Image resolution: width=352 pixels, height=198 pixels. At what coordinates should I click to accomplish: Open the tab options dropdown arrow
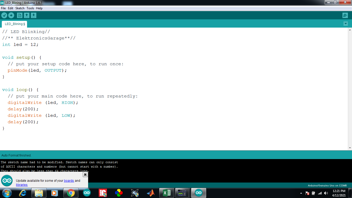coord(346,23)
